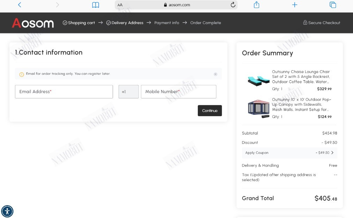
Task: Click the Outsunny Pop-Up Canopy title
Action: click(301, 104)
